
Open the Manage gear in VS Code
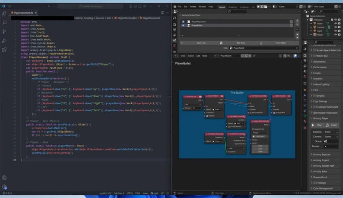(x=4, y=187)
